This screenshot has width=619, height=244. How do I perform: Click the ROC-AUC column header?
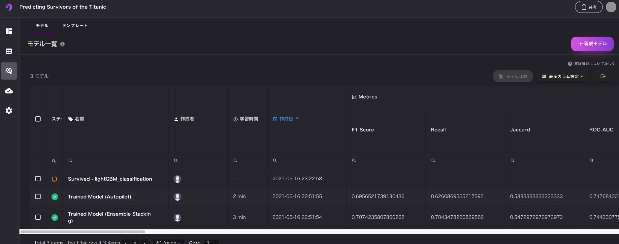(601, 130)
